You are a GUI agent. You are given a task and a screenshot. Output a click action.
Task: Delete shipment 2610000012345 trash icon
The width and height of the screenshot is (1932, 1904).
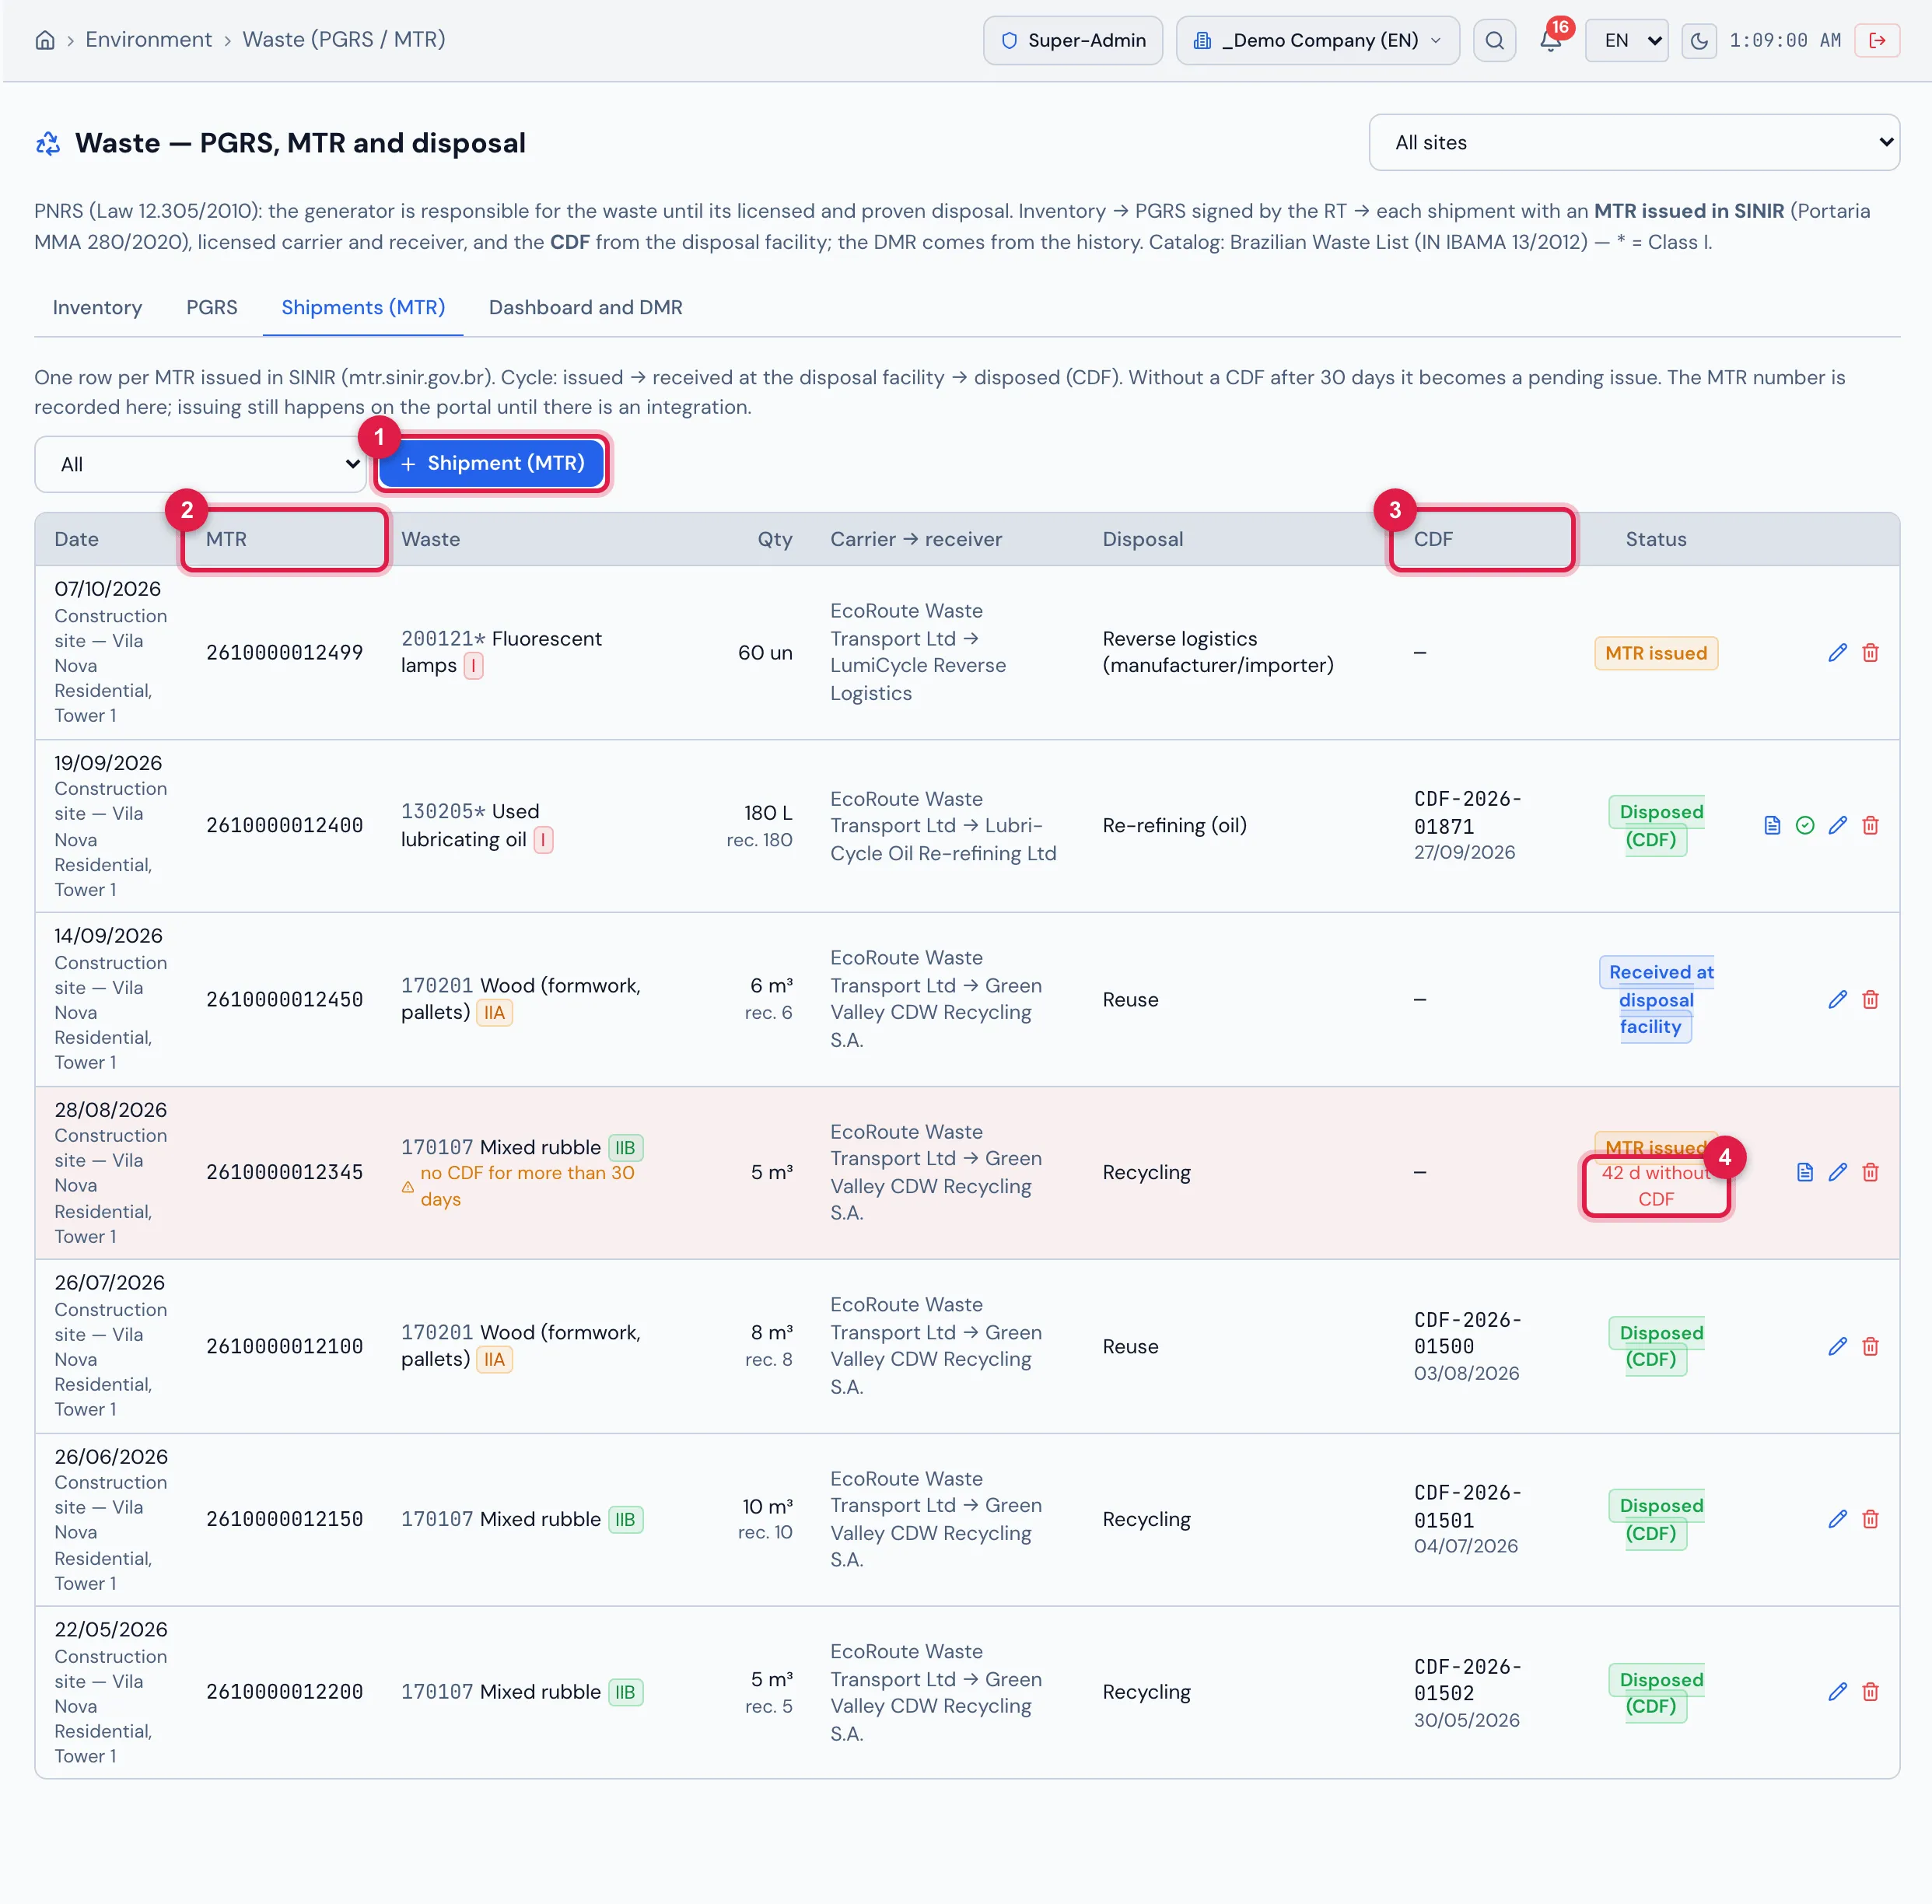(1870, 1173)
